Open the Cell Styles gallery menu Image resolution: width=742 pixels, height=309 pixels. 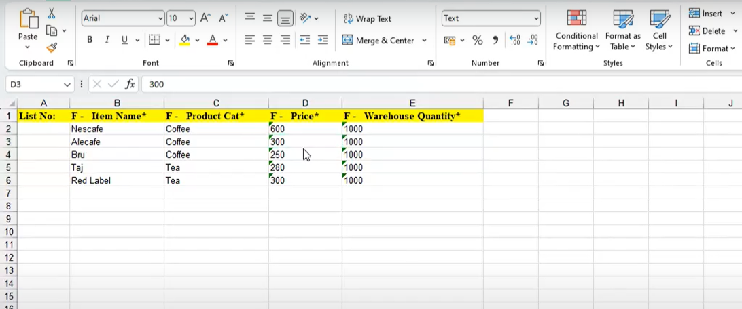[x=659, y=31]
